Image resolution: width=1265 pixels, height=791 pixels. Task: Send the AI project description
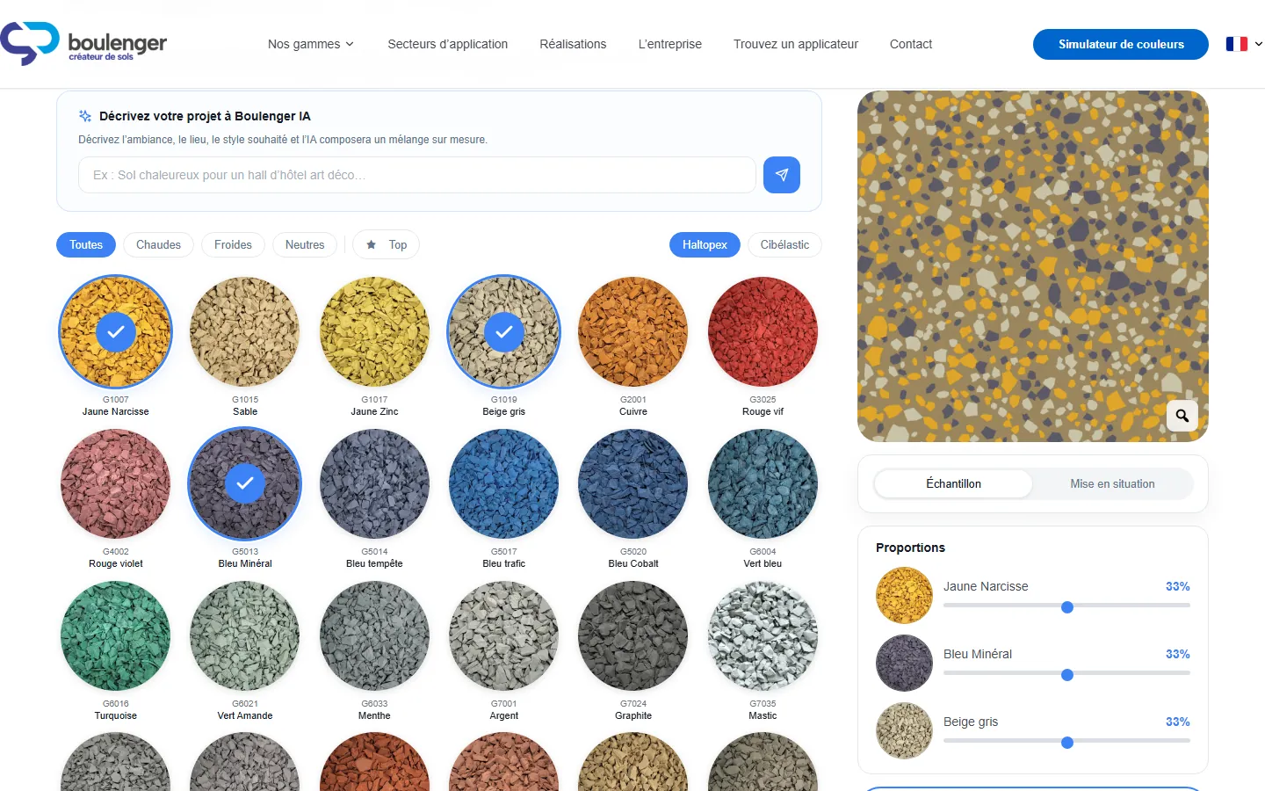[782, 175]
